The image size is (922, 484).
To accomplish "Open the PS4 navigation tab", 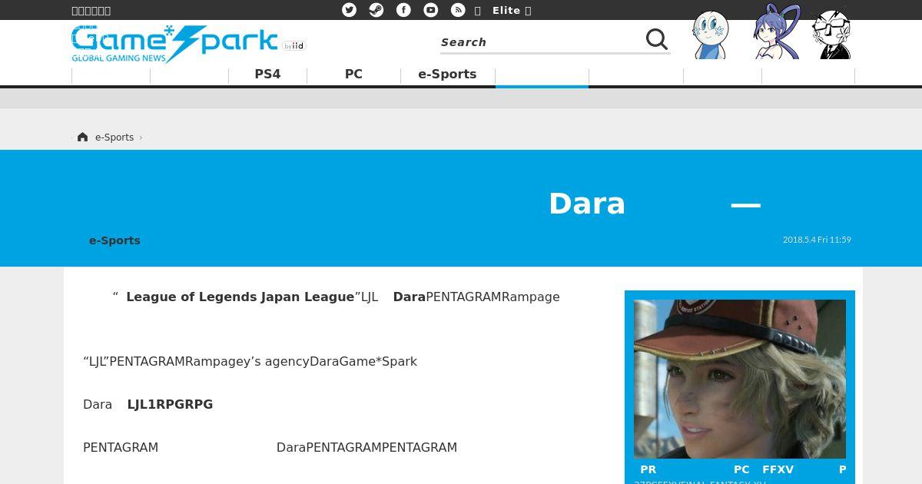I will pyautogui.click(x=267, y=75).
